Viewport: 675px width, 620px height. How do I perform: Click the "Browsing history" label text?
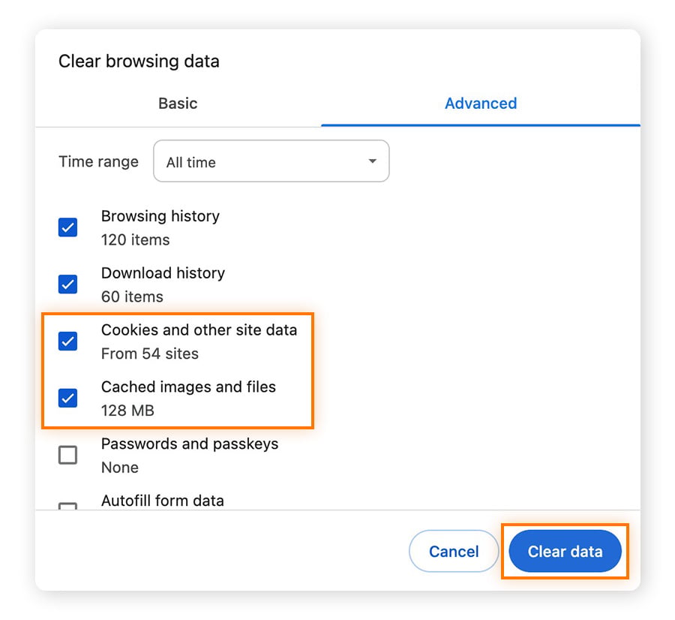click(x=160, y=216)
